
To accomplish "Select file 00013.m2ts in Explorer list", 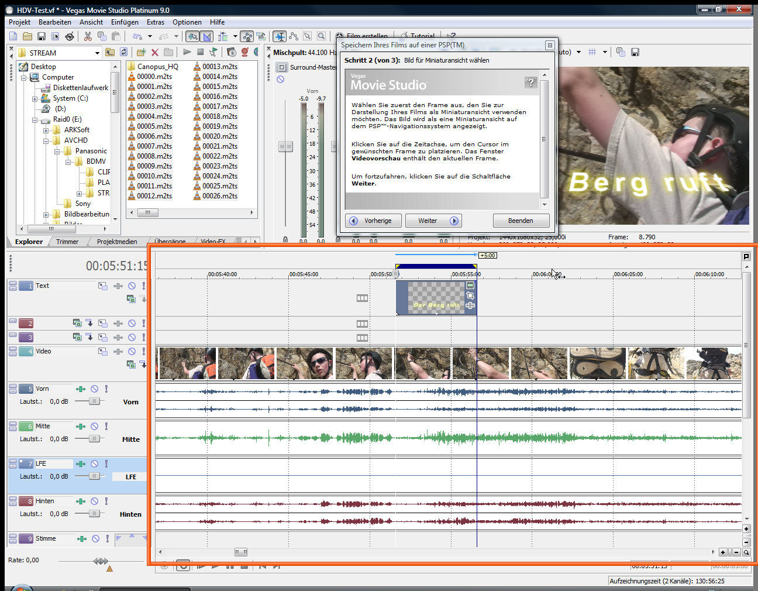I will 215,67.
